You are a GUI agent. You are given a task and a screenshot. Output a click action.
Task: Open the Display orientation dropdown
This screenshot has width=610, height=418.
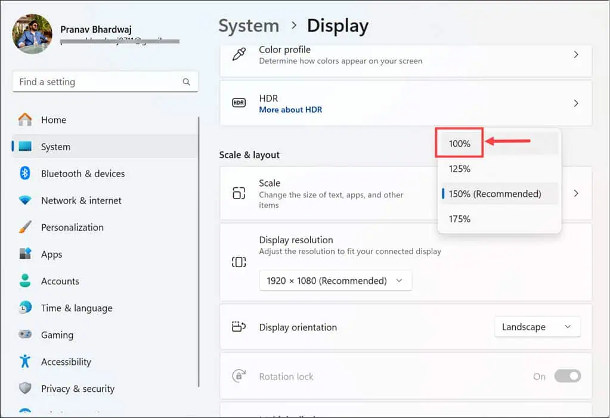pyautogui.click(x=536, y=327)
